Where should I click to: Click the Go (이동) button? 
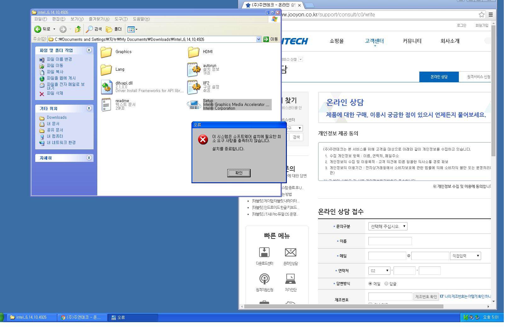click(271, 39)
